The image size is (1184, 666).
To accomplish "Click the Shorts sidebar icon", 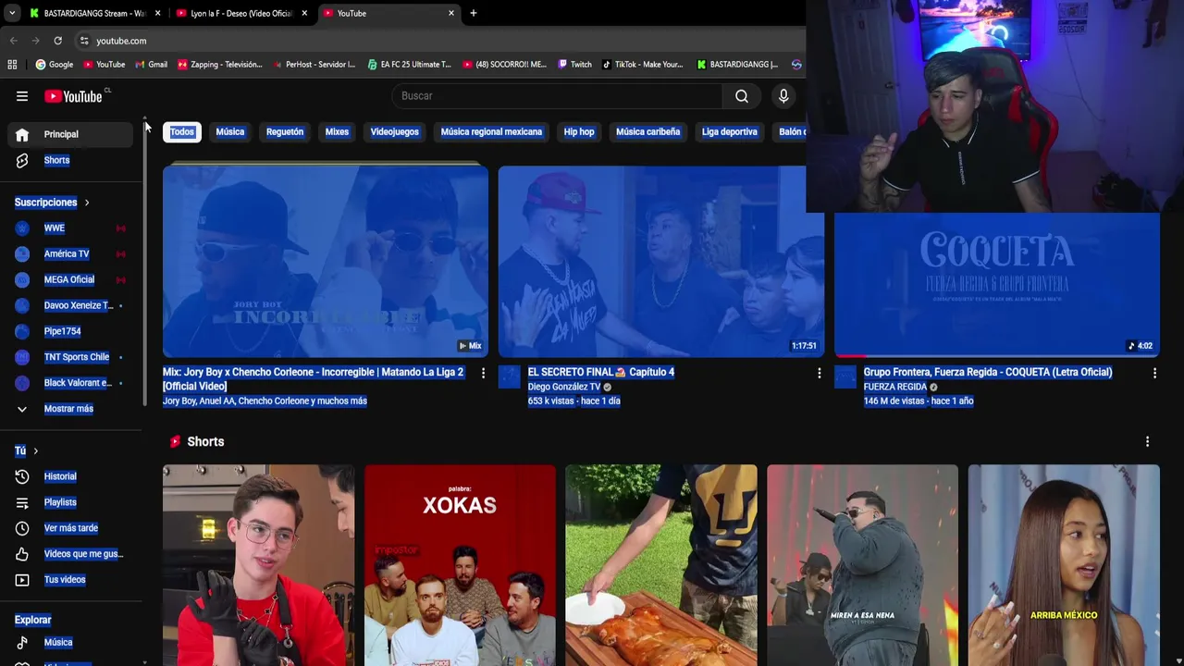I will click(22, 161).
